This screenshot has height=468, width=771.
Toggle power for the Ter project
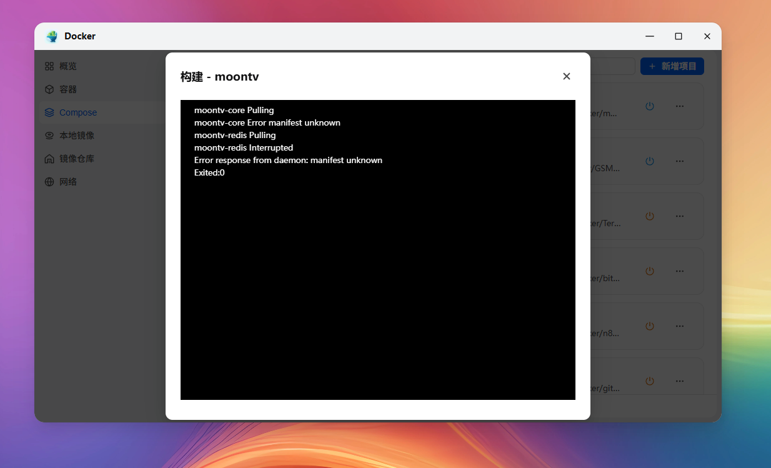(x=650, y=216)
